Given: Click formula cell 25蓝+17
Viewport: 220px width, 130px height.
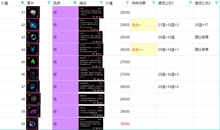Looking at the screenshot, I should tap(207, 25).
